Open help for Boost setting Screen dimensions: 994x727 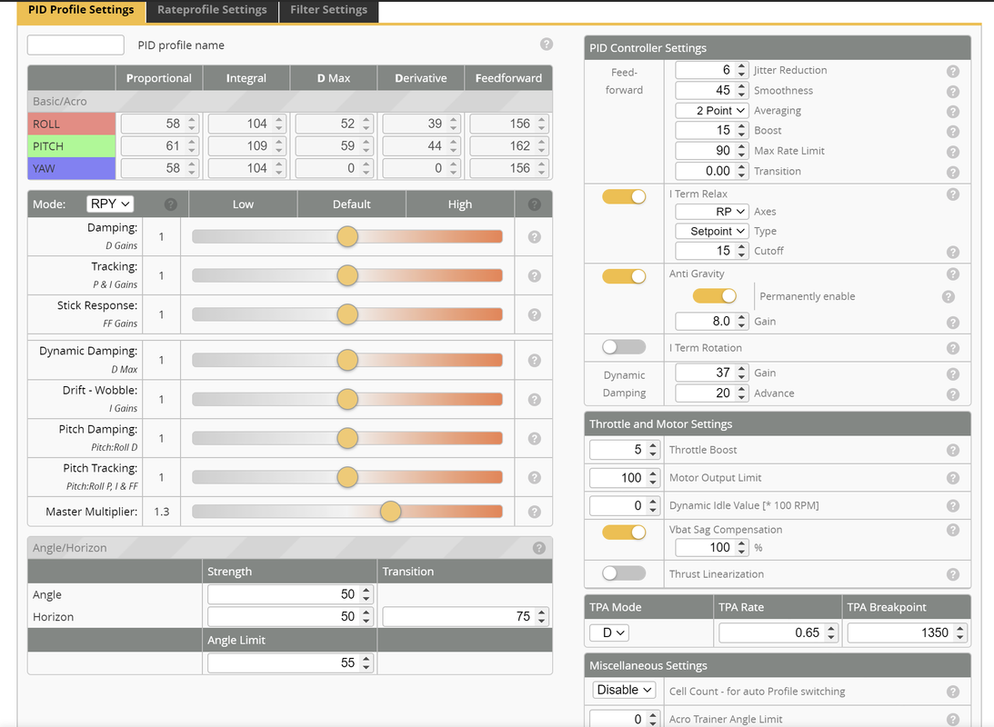coord(953,132)
